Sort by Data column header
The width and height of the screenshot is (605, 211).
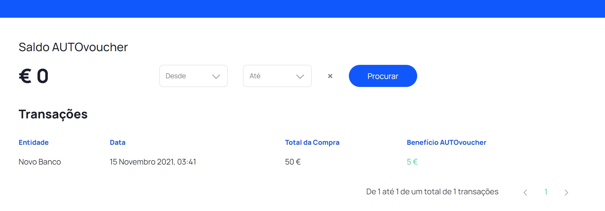(x=118, y=142)
